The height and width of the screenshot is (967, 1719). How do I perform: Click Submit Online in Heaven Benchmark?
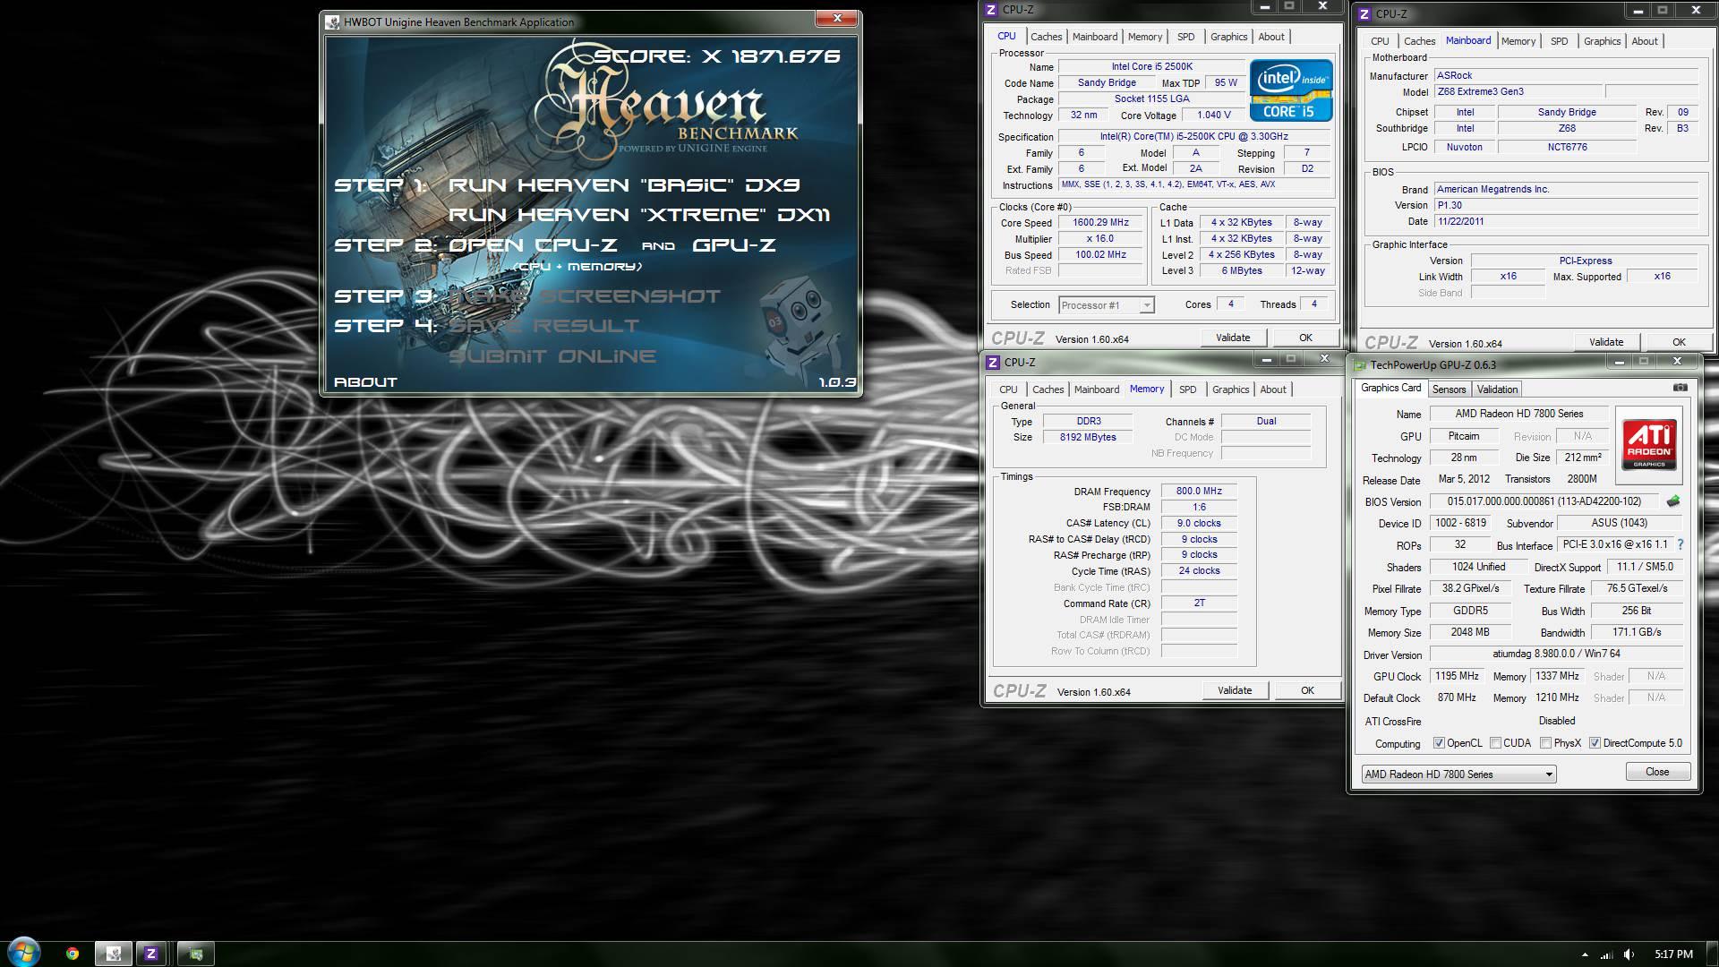(552, 356)
